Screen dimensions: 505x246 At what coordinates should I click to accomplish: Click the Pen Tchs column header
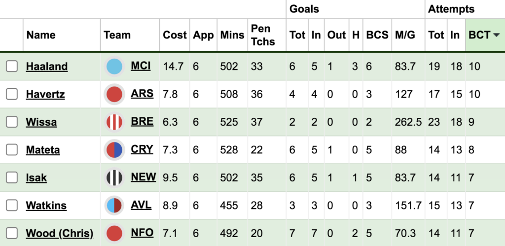(263, 35)
